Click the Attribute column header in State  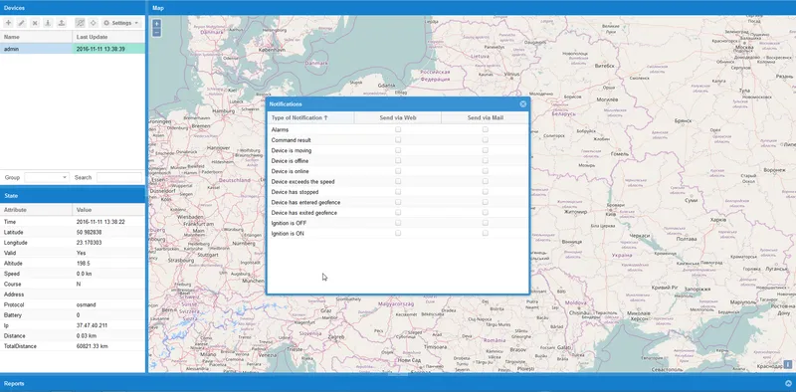click(x=36, y=210)
